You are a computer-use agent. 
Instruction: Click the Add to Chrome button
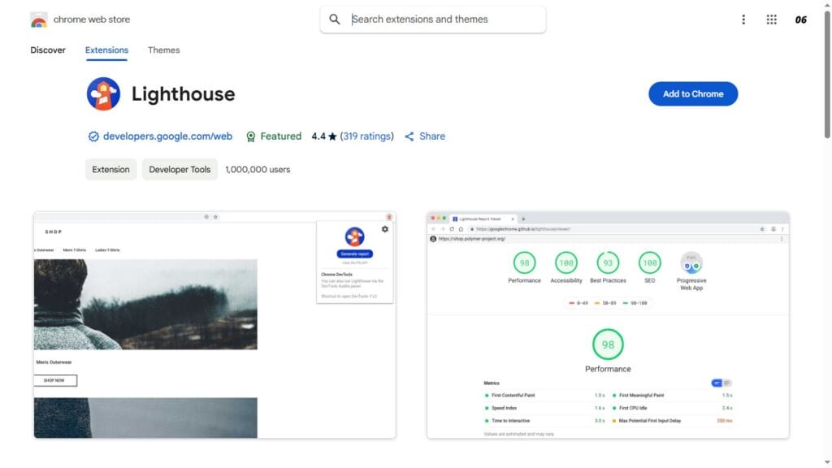pyautogui.click(x=693, y=94)
